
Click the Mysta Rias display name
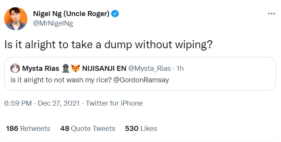pyautogui.click(x=40, y=69)
